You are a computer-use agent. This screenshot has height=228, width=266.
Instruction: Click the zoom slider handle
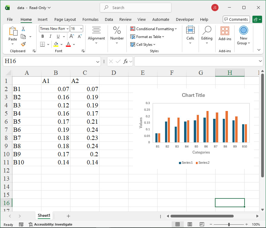[x=229, y=224]
